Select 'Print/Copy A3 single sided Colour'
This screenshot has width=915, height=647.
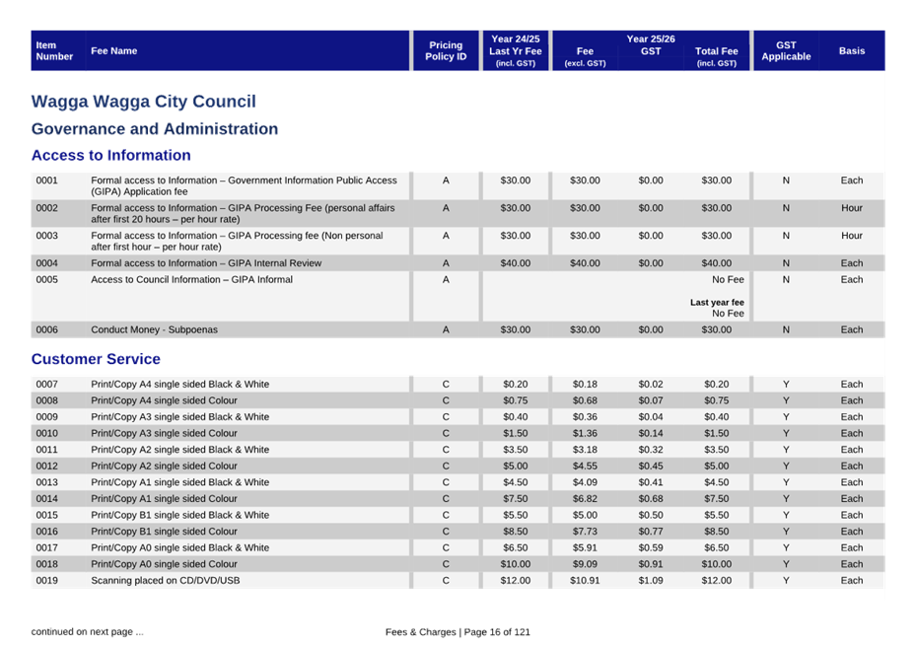point(164,433)
